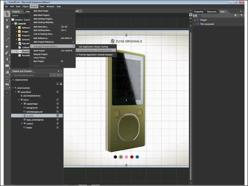This screenshot has width=248, height=186.
Task: Open the add sample data source icon
Action: [x=236, y=15]
